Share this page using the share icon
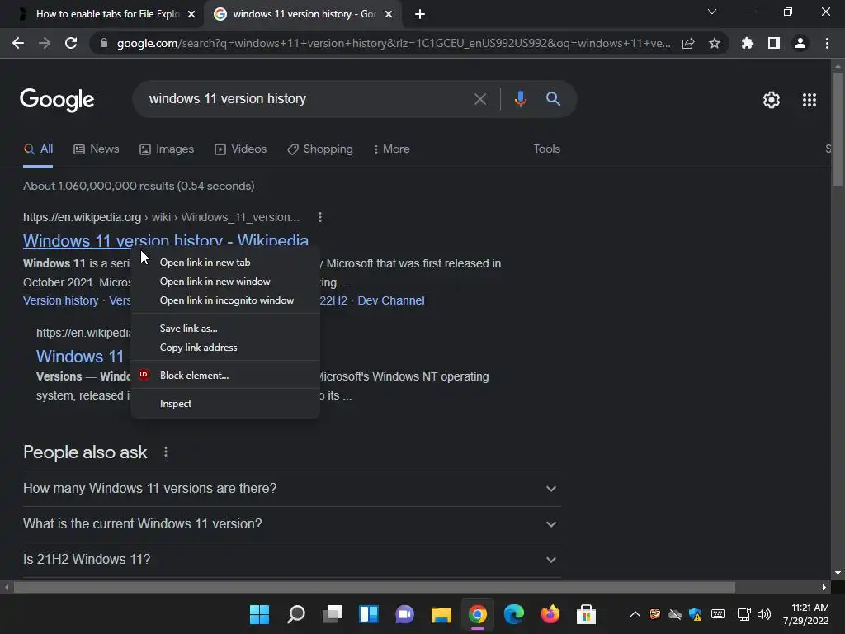Image resolution: width=845 pixels, height=634 pixels. click(688, 43)
